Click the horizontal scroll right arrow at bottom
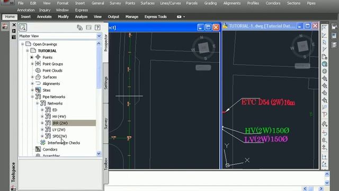339x191 pixels. coord(321,189)
